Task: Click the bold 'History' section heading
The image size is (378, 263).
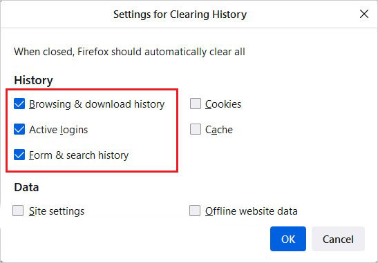Action: [x=33, y=81]
